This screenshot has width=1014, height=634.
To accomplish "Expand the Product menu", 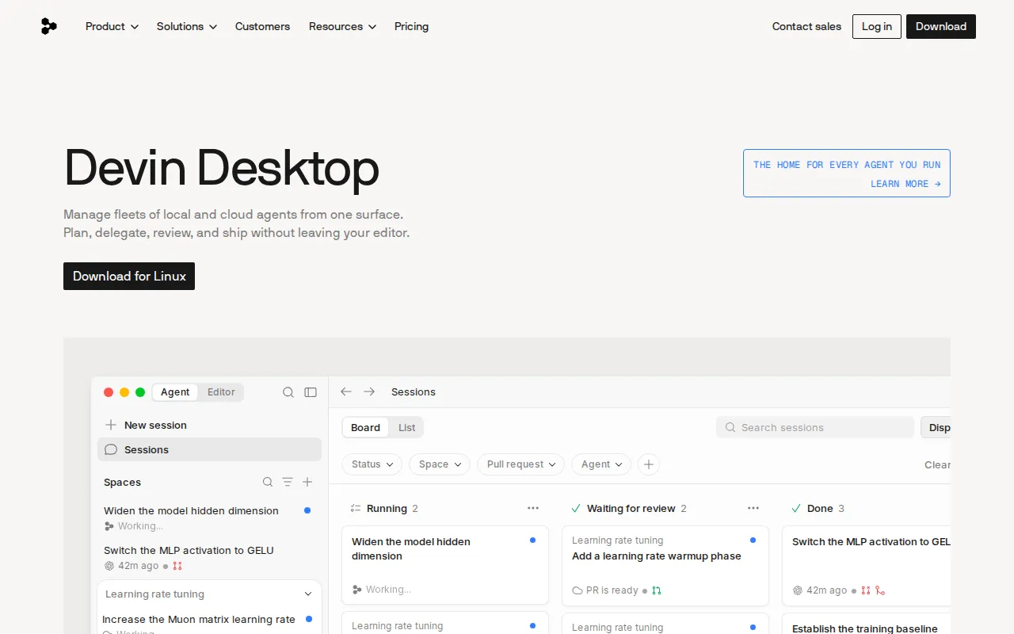I will [112, 26].
